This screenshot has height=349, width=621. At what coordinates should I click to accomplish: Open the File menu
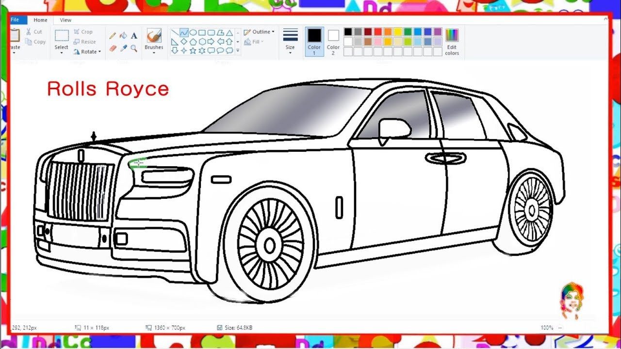(16, 20)
